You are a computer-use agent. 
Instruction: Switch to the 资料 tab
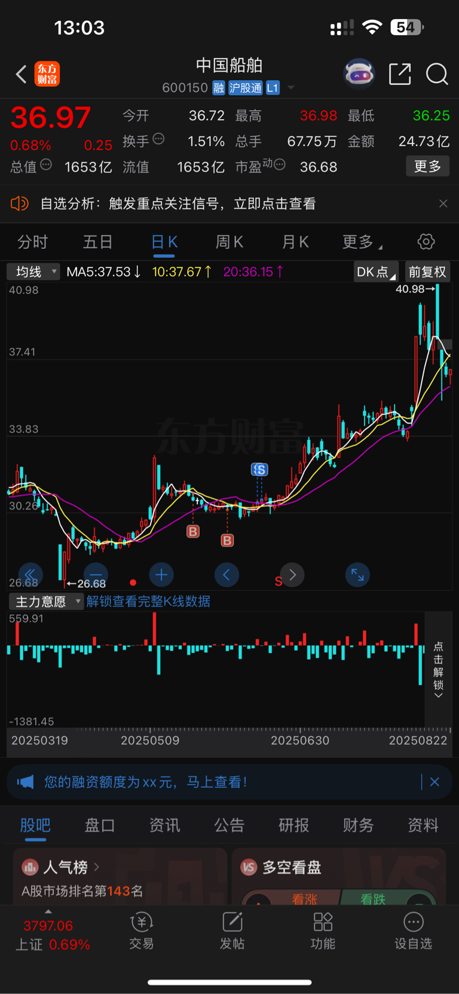click(x=423, y=825)
